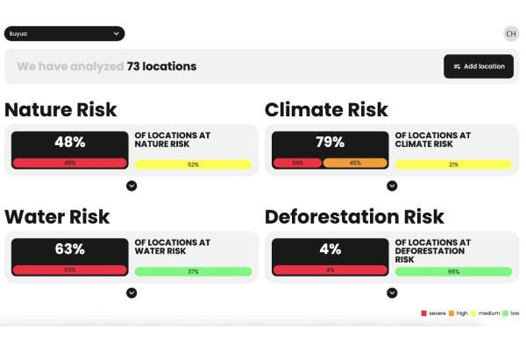Open the kuyua organization dropdown

[62, 33]
